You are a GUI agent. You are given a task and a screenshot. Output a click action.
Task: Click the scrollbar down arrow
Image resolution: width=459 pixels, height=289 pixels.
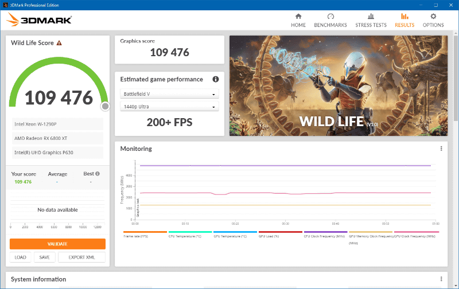tap(456, 286)
